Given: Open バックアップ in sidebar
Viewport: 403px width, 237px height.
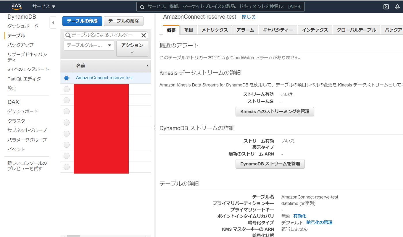Looking at the screenshot, I should point(20,45).
